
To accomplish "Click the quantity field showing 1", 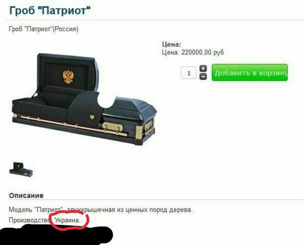I will (x=189, y=73).
